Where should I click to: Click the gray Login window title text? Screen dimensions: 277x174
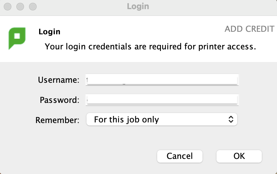138,7
